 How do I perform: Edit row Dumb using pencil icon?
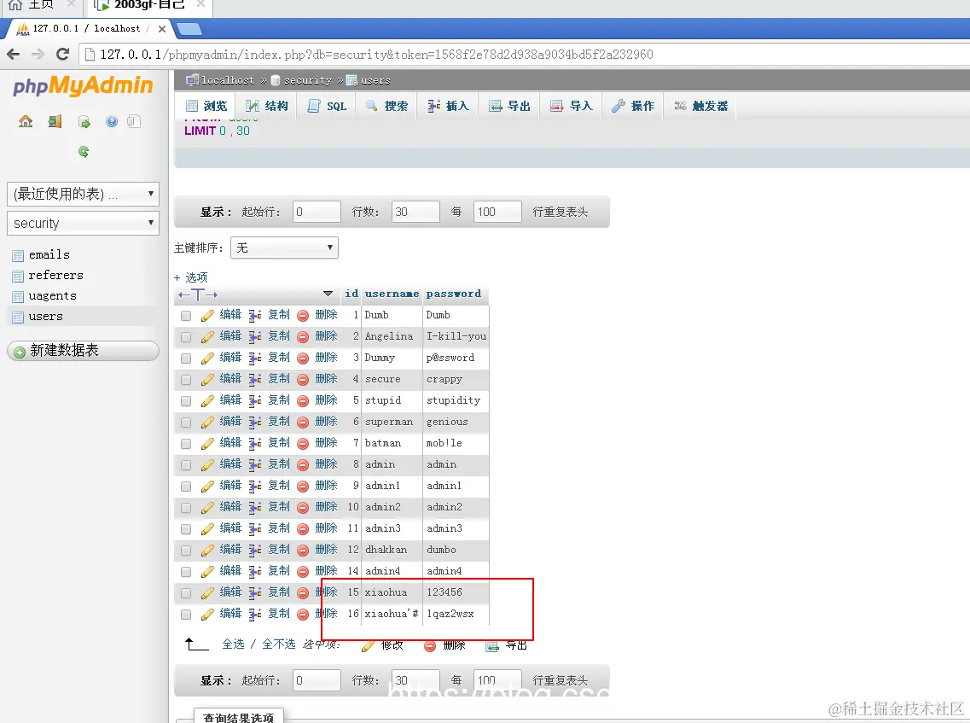[207, 316]
